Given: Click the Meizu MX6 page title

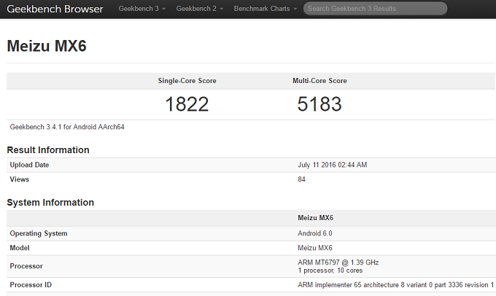Looking at the screenshot, I should [x=47, y=46].
